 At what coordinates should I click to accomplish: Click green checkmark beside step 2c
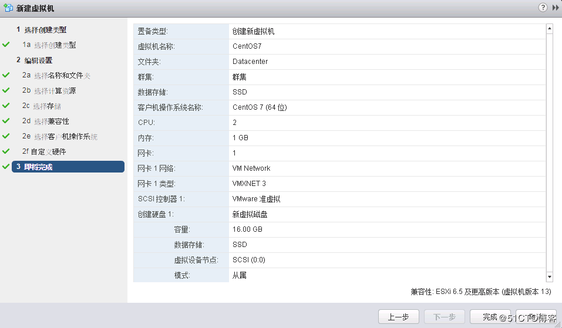[6, 106]
